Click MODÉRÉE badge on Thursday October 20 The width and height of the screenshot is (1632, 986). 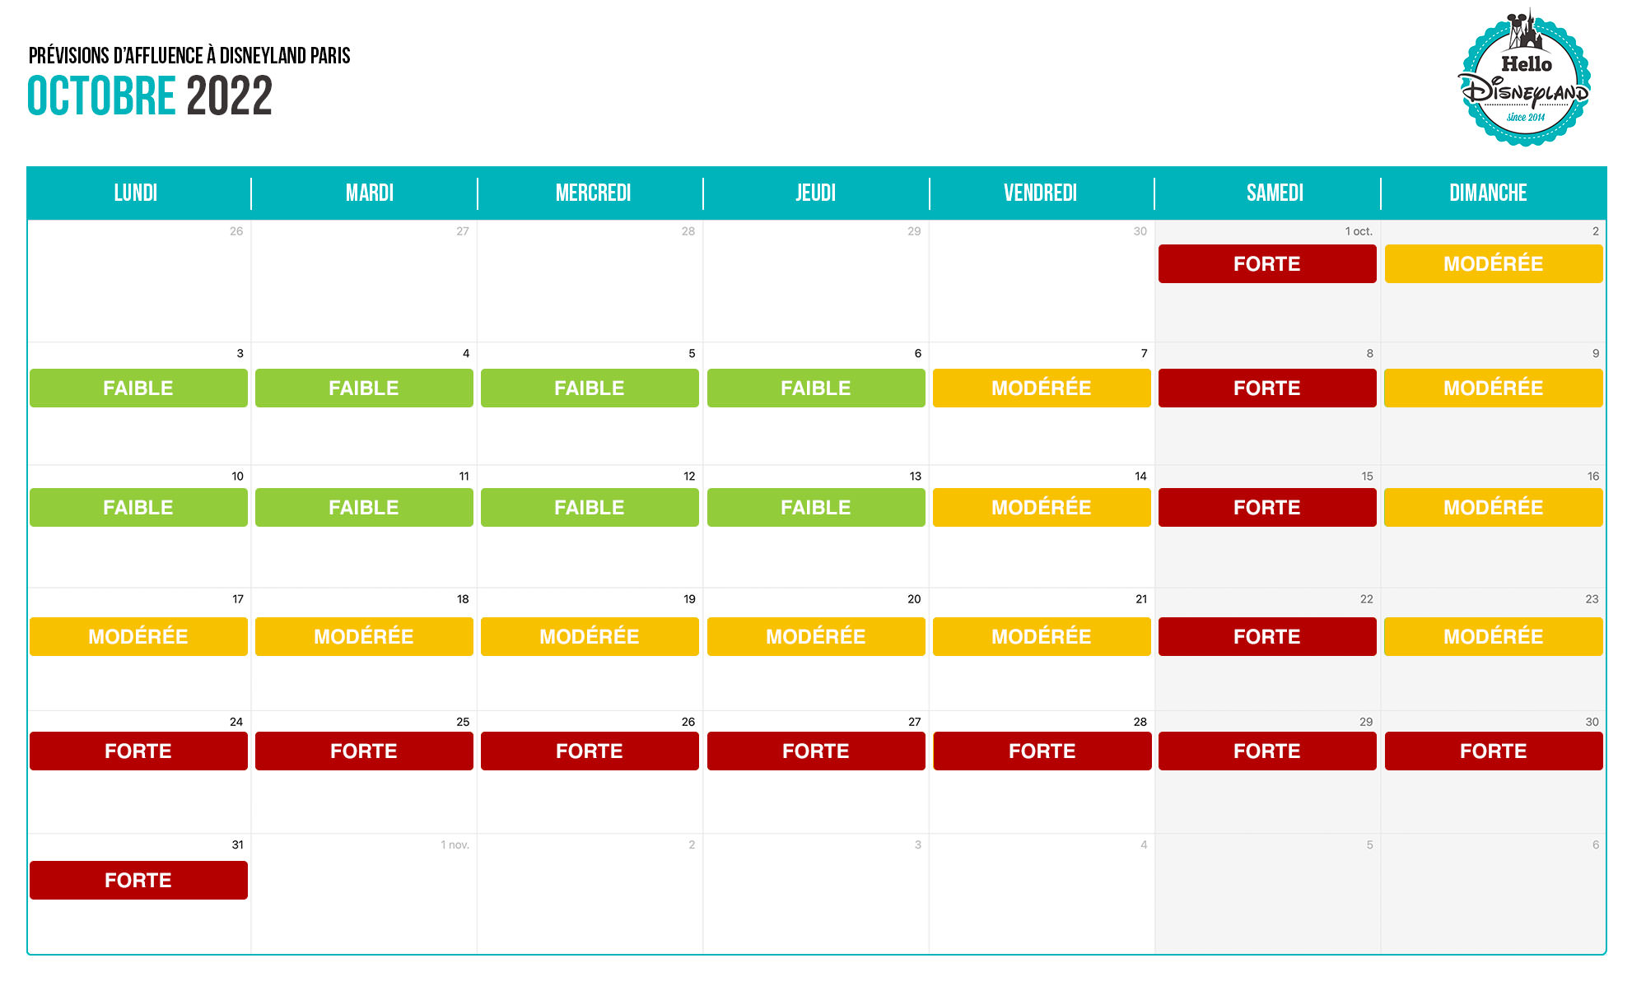point(815,637)
